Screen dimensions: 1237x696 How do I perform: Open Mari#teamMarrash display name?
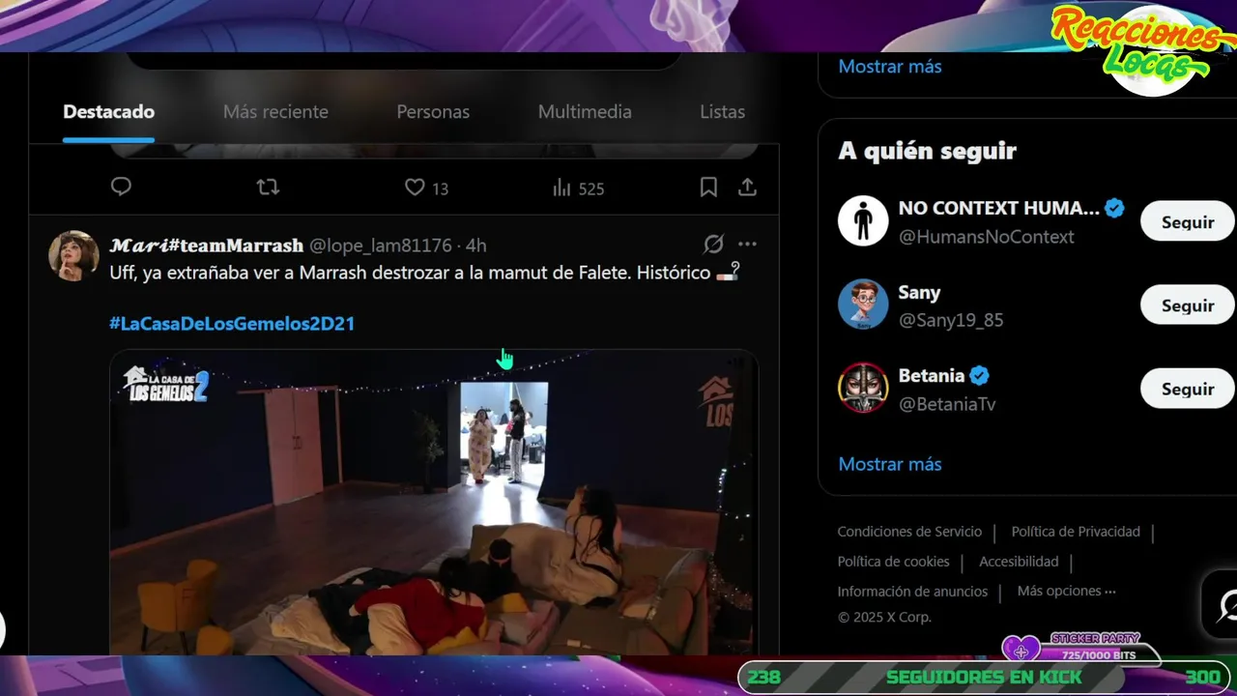pos(207,246)
